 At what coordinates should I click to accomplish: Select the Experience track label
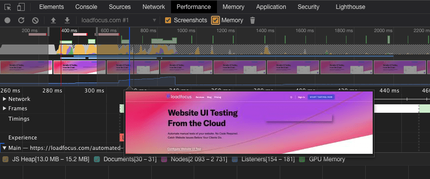coord(22,137)
